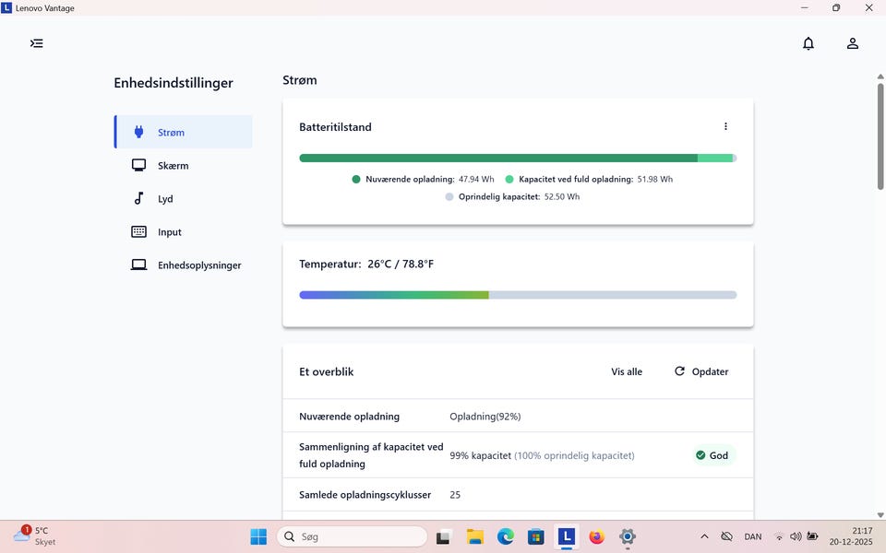Click the Enhedsindstillinger sidebar heading
The height and width of the screenshot is (553, 886).
tap(174, 83)
